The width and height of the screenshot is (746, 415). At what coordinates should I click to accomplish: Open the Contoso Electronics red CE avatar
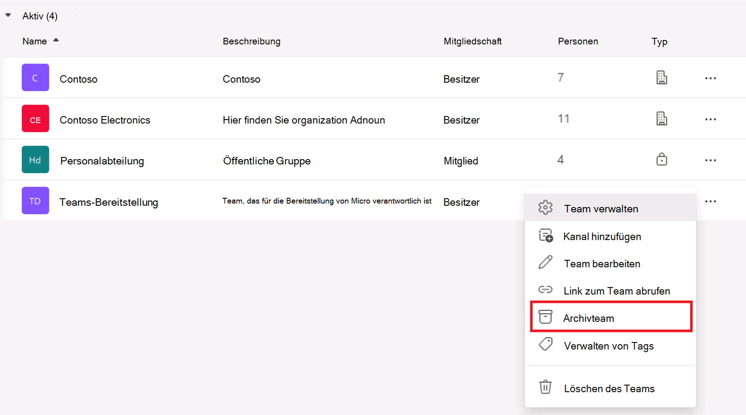[35, 118]
